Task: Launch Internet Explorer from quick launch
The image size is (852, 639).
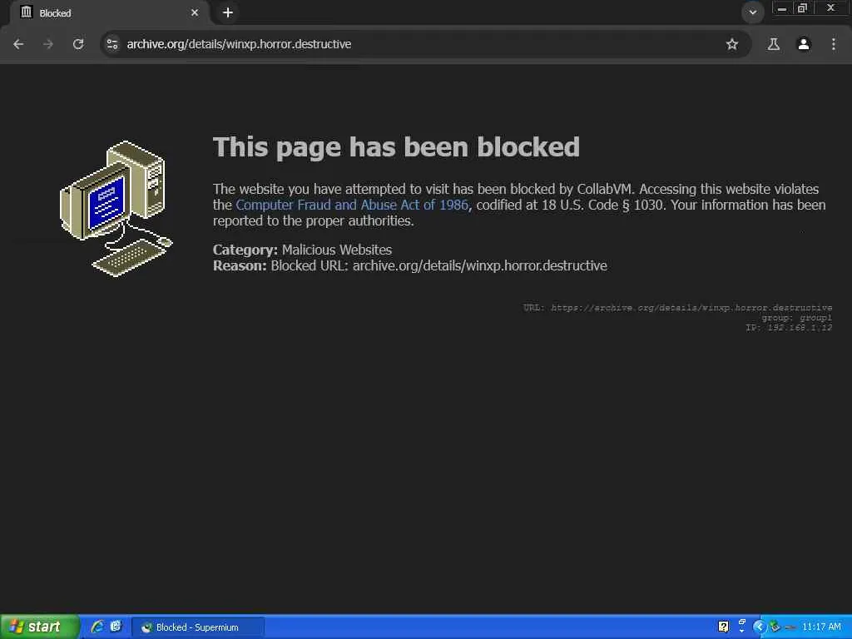Action: click(98, 627)
